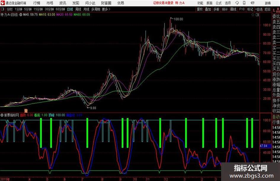The width and height of the screenshot is (280, 181).
Task: Click the 趋势 6.00 indicator label
Action: click(26, 115)
